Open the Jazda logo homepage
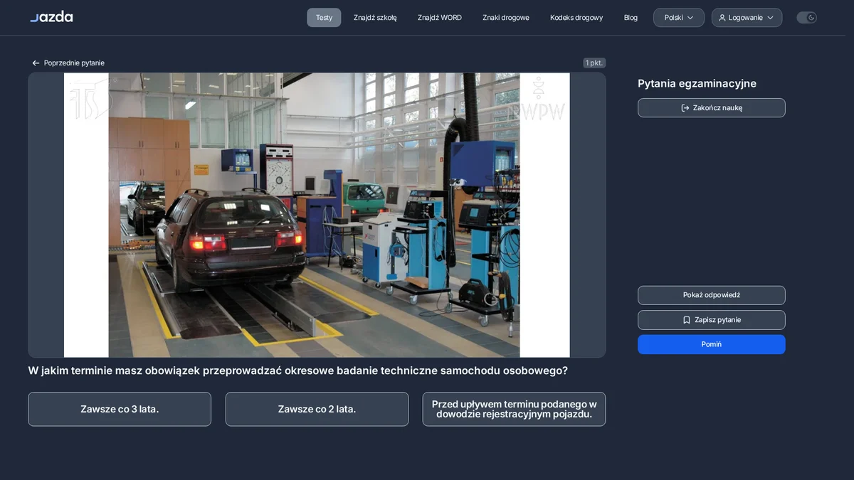This screenshot has width=854, height=480. pos(51,16)
